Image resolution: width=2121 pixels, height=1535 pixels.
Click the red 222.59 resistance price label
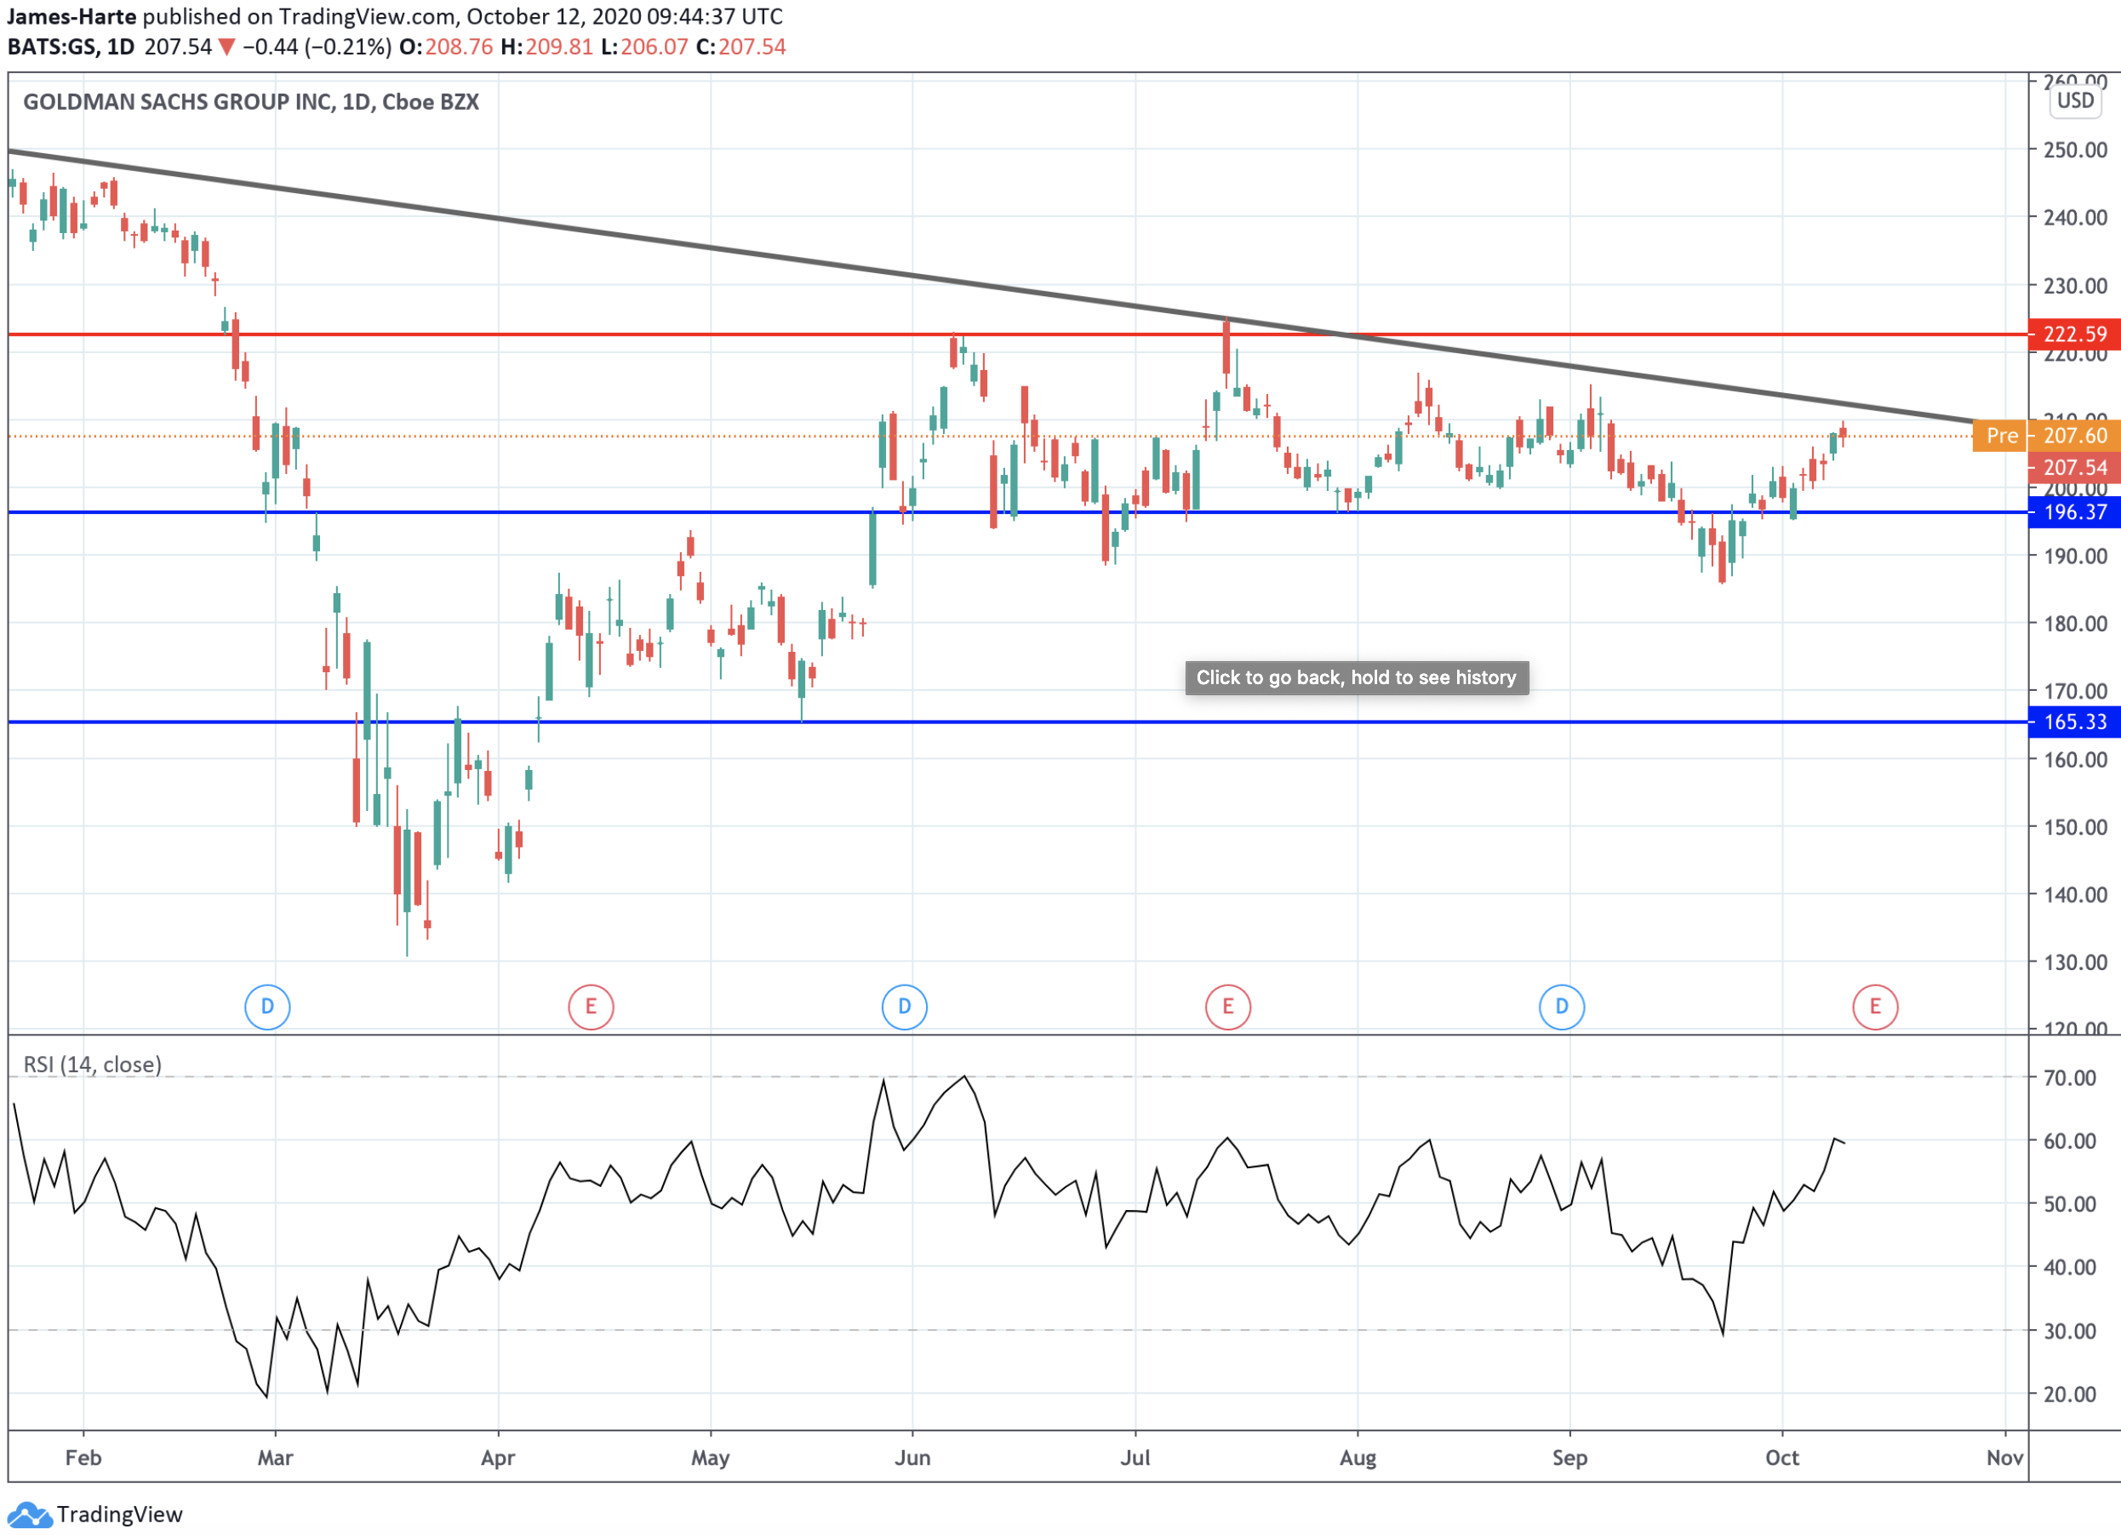pos(2075,334)
